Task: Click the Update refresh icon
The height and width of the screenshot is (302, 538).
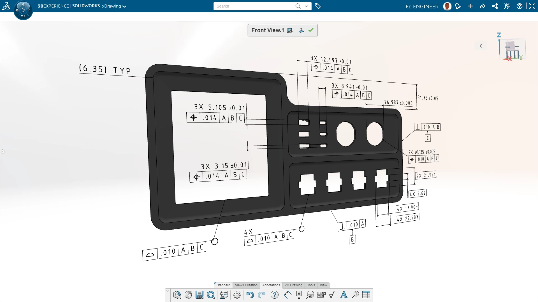Action: tap(211, 295)
